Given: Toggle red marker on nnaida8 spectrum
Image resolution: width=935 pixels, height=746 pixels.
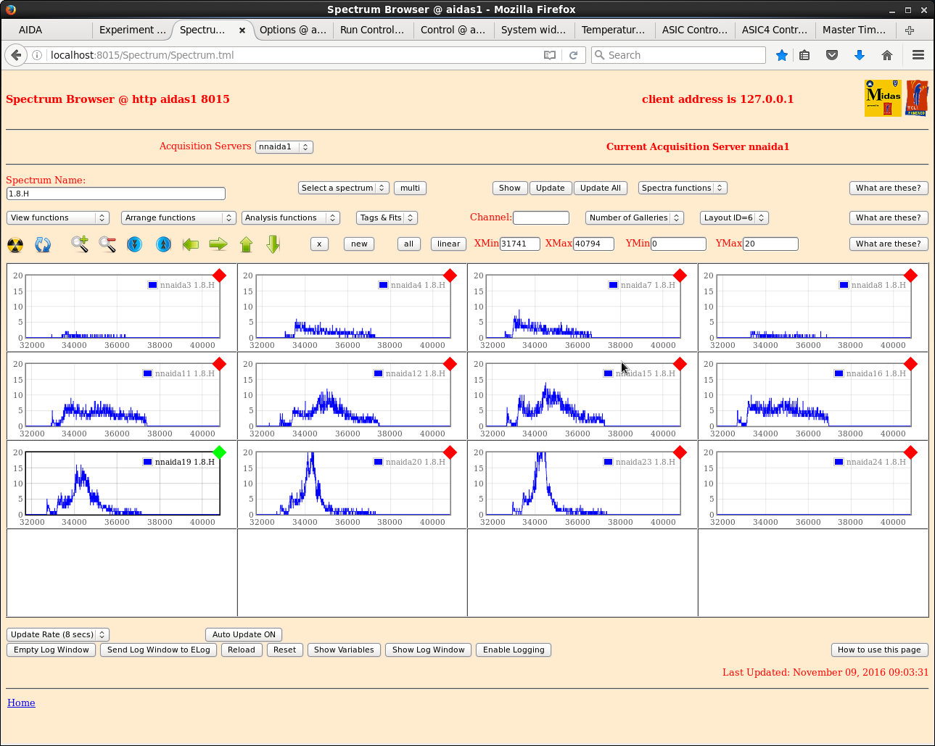Looking at the screenshot, I should tap(910, 275).
